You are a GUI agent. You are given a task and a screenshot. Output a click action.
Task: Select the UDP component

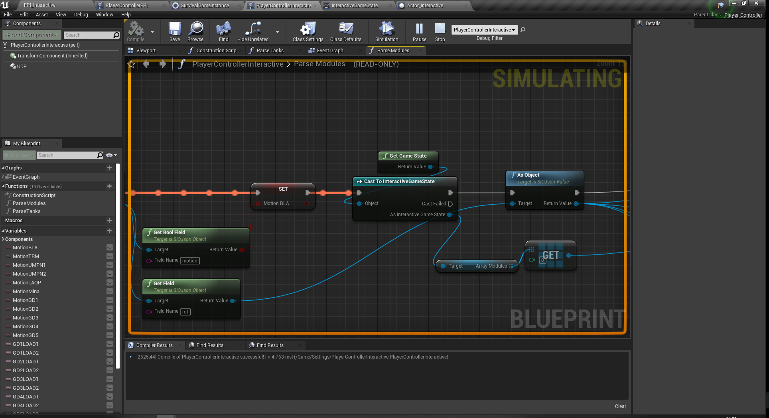pyautogui.click(x=22, y=67)
